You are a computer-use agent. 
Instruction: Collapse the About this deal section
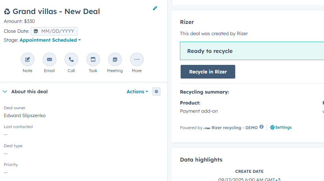pyautogui.click(x=5, y=92)
